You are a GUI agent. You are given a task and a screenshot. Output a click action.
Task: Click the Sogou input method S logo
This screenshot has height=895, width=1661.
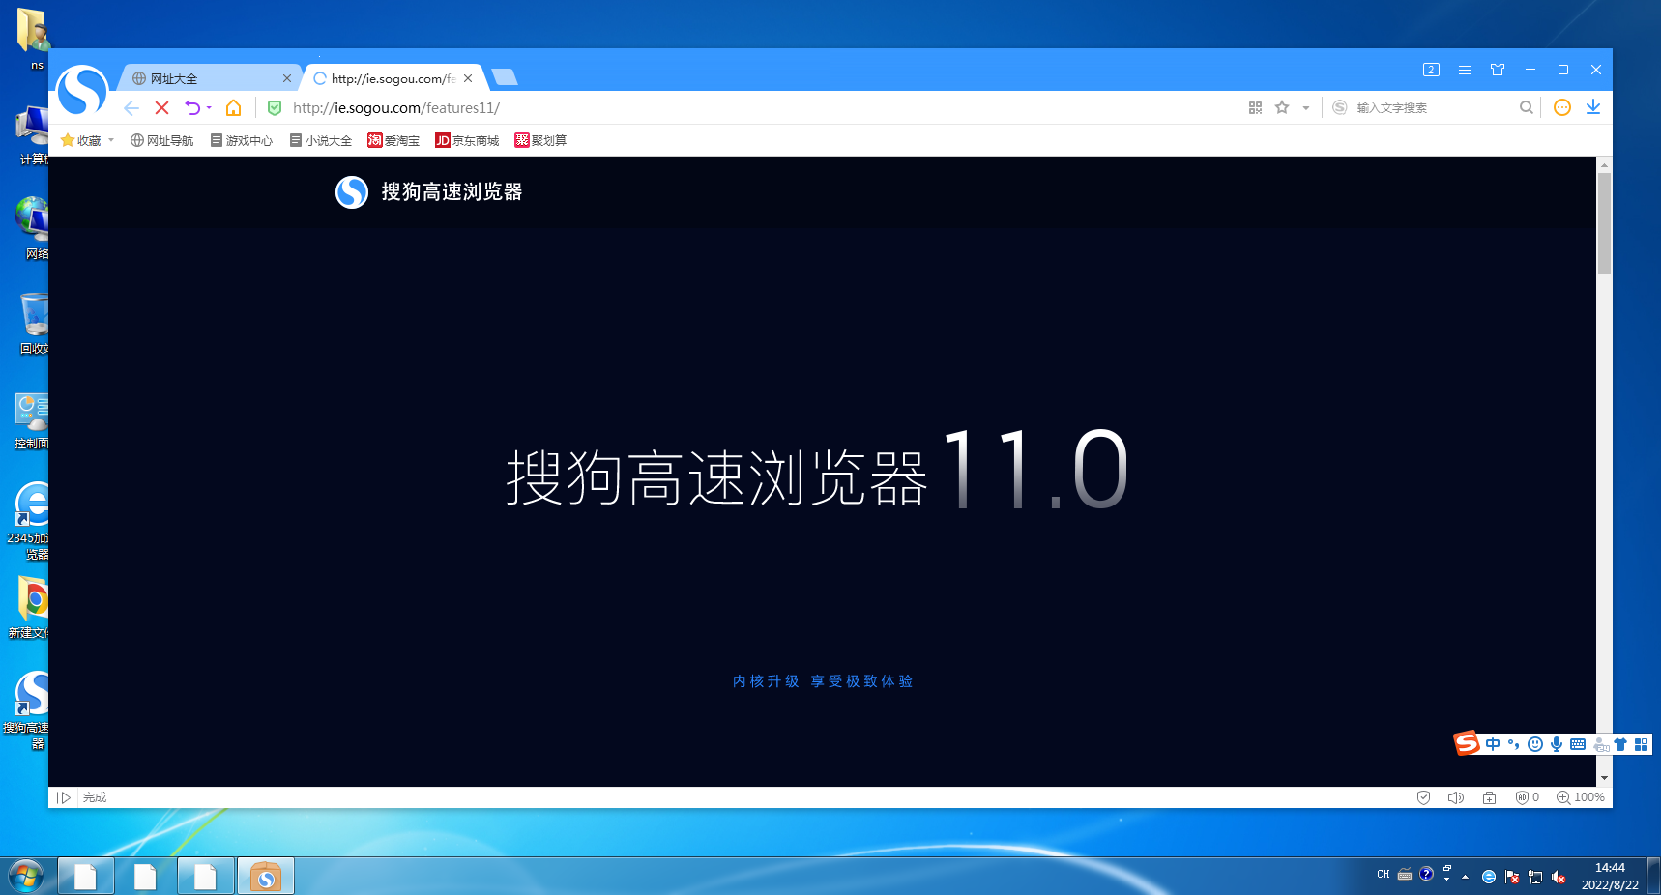(x=1468, y=743)
